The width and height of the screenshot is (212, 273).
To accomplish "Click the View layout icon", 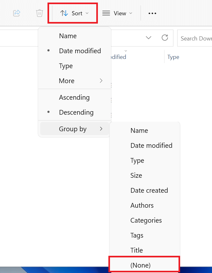I will [x=106, y=13].
